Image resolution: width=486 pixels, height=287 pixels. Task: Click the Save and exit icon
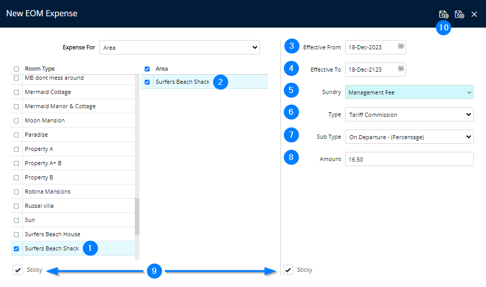click(459, 14)
